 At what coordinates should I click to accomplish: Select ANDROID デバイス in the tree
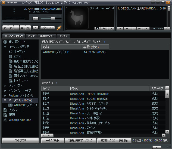[26, 105]
